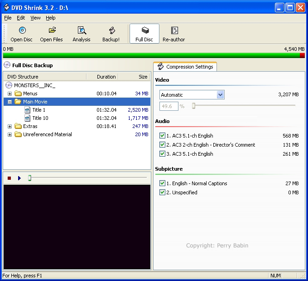Uncheck Director's Comment audio track

coord(162,144)
